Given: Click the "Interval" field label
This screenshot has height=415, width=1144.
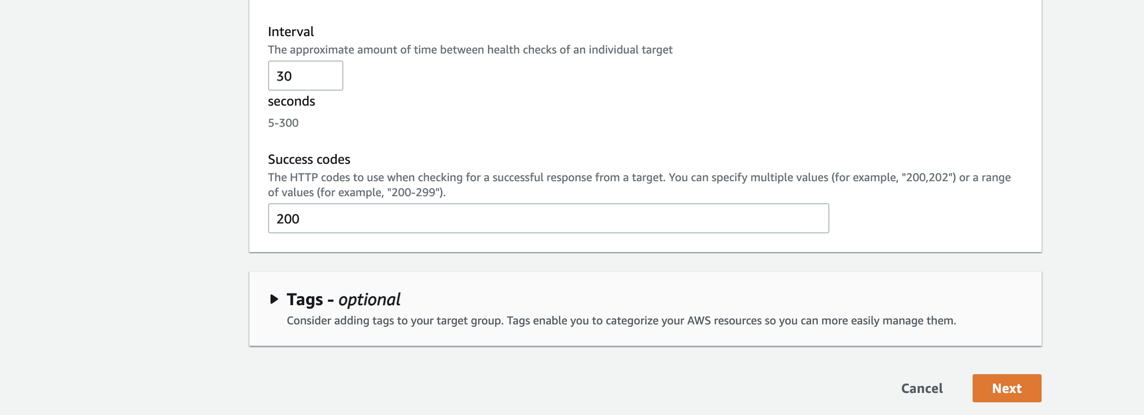Looking at the screenshot, I should coord(291,31).
